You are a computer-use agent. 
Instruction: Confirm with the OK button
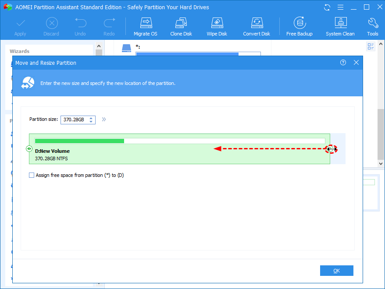click(x=337, y=271)
